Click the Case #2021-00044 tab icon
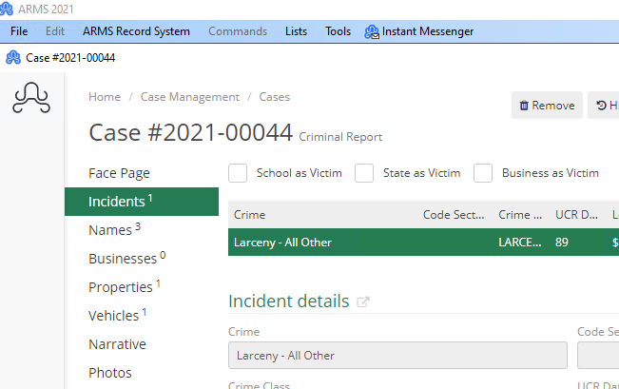Image resolution: width=619 pixels, height=389 pixels. [13, 57]
